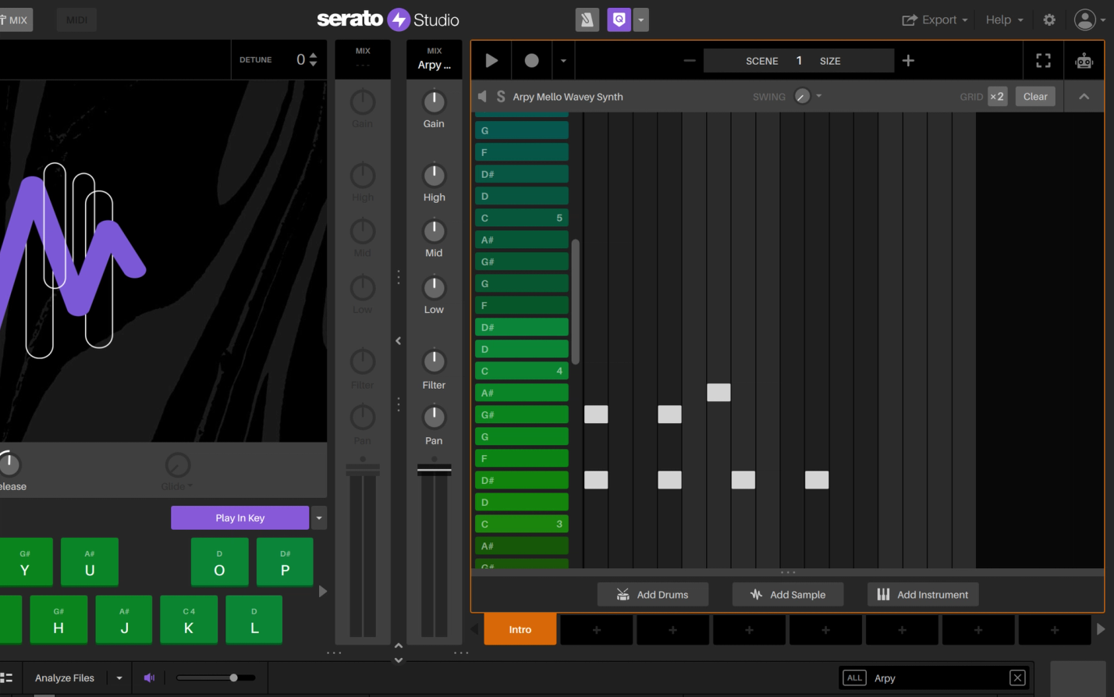The image size is (1114, 697).
Task: Clear the pattern with the Clear button
Action: click(x=1035, y=96)
